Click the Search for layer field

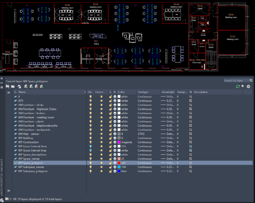pos(237,80)
